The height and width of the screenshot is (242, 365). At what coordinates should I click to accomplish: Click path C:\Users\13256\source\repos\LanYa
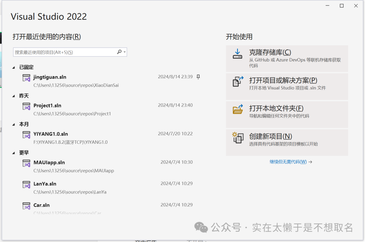[x=70, y=192]
